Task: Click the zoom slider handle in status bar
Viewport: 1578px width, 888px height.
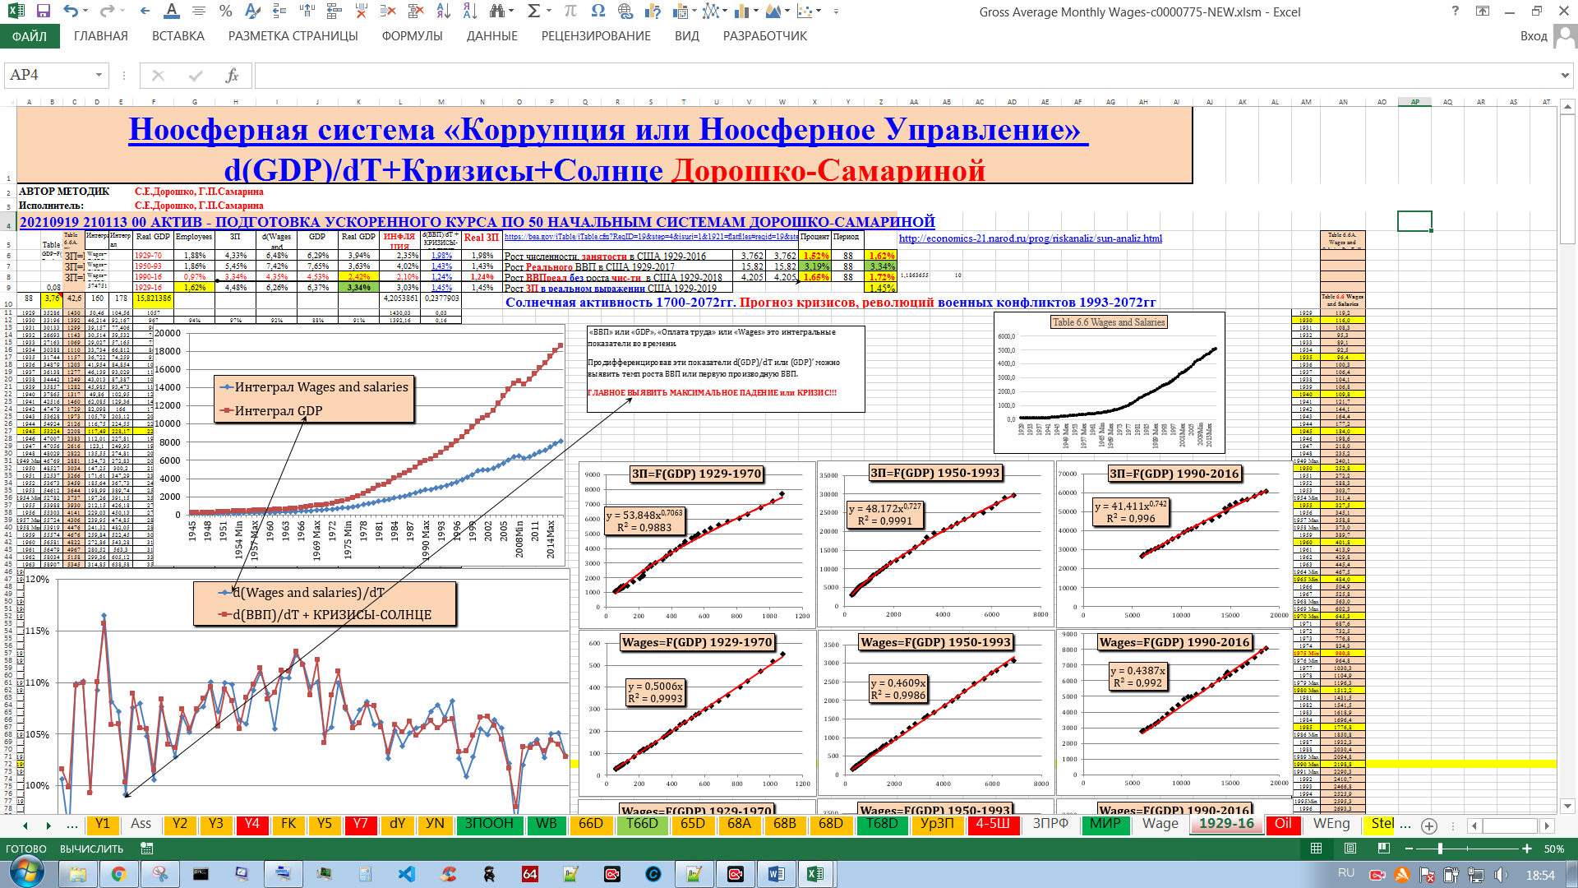Action: coord(1439,849)
